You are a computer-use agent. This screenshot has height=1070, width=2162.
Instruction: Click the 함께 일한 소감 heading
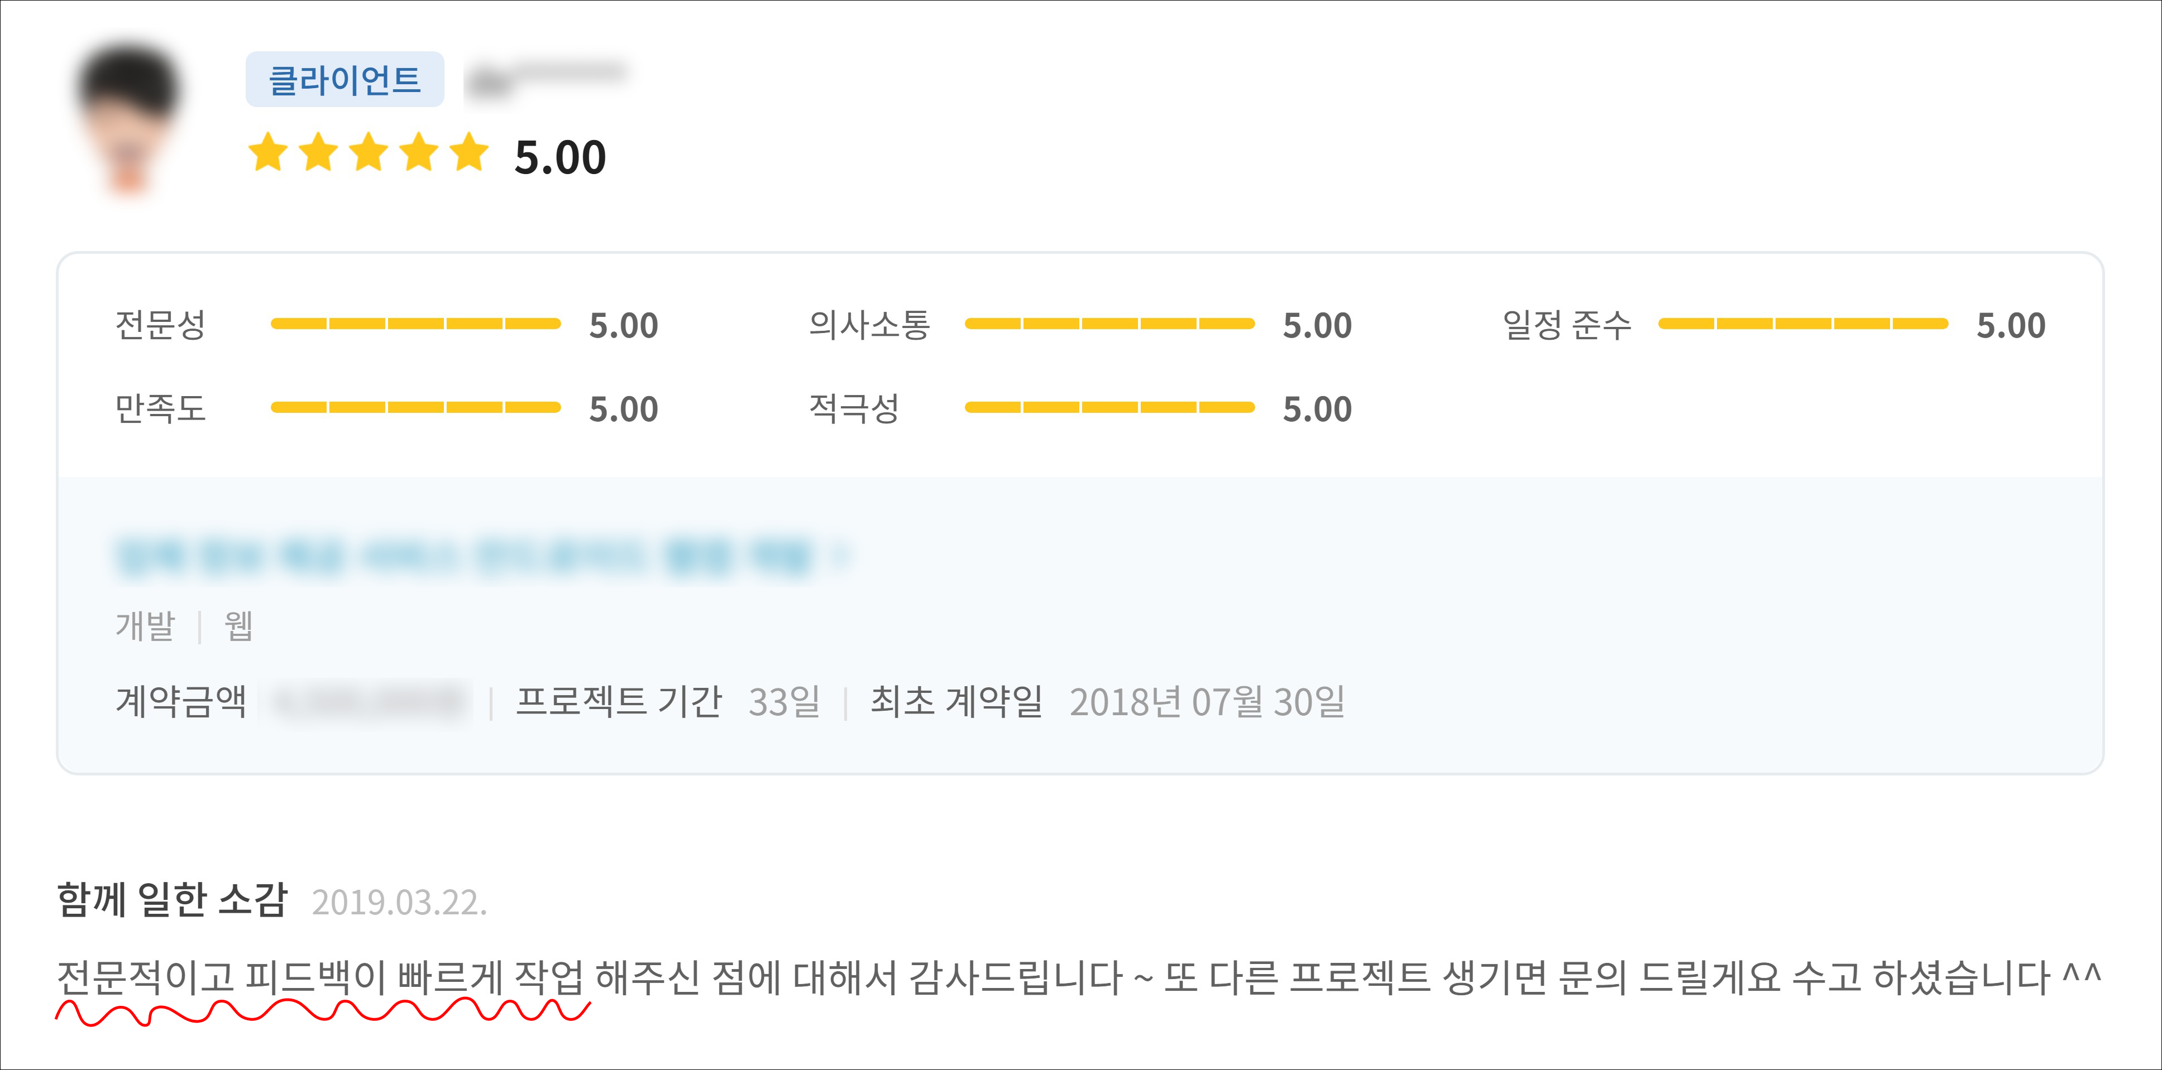173,900
